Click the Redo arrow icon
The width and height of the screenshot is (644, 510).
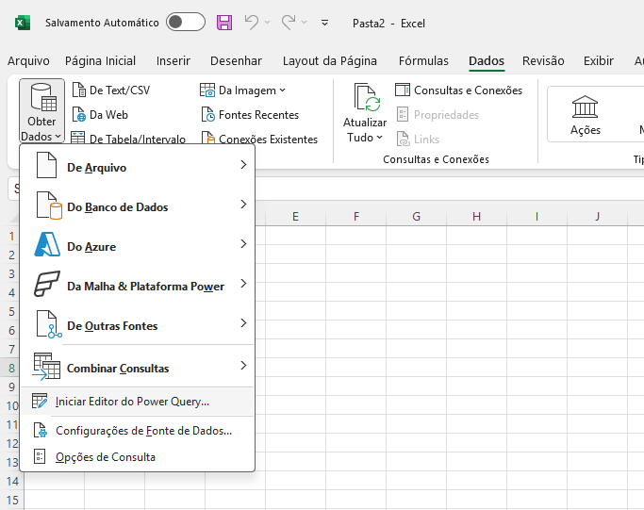click(289, 23)
